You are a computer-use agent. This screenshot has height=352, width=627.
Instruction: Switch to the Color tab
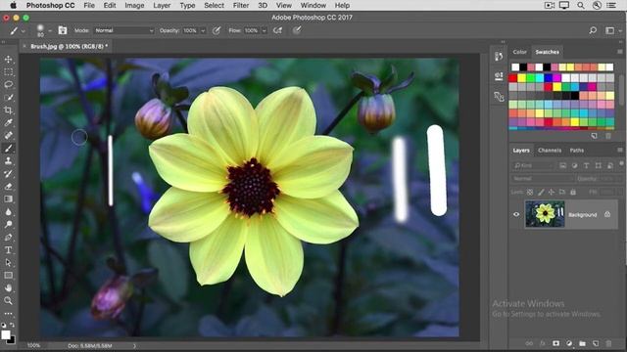tap(519, 52)
